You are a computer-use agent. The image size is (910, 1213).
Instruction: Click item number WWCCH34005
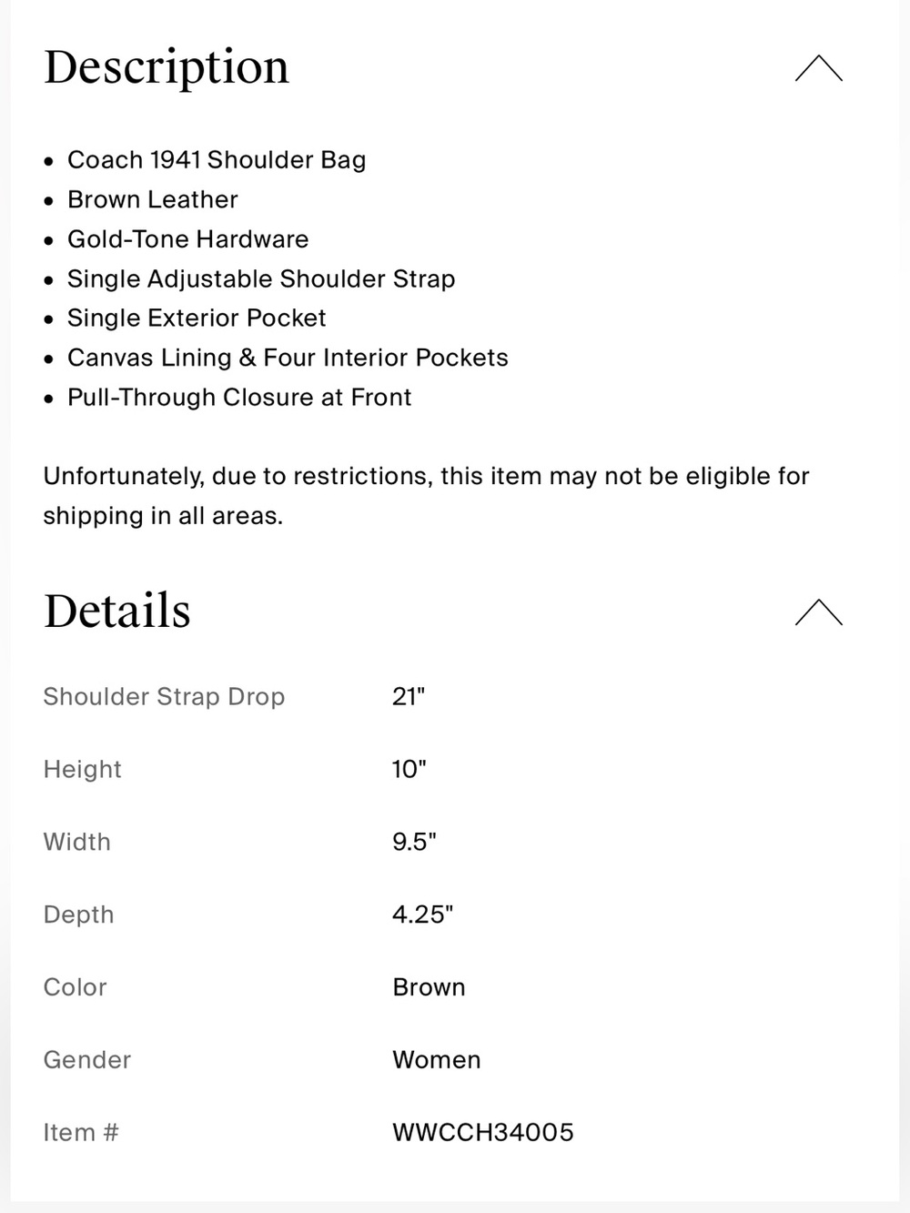pyautogui.click(x=483, y=1133)
